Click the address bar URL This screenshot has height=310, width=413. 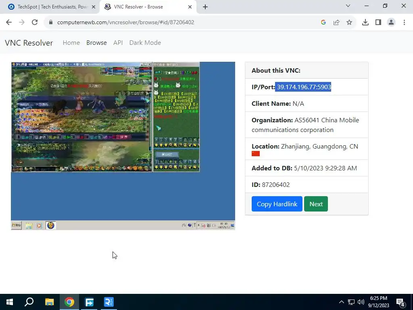pos(126,23)
